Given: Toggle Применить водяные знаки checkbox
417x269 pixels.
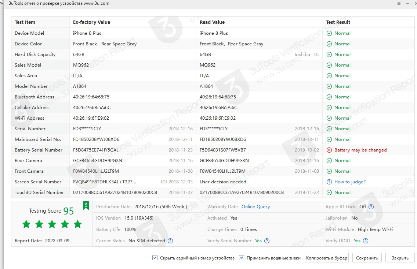Looking at the screenshot, I should pyautogui.click(x=242, y=258).
